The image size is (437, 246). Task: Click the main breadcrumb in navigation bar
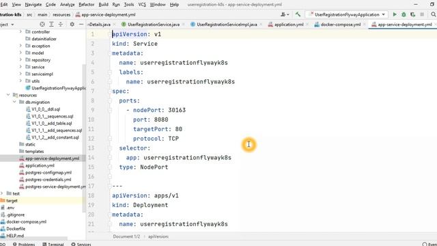(x=42, y=14)
